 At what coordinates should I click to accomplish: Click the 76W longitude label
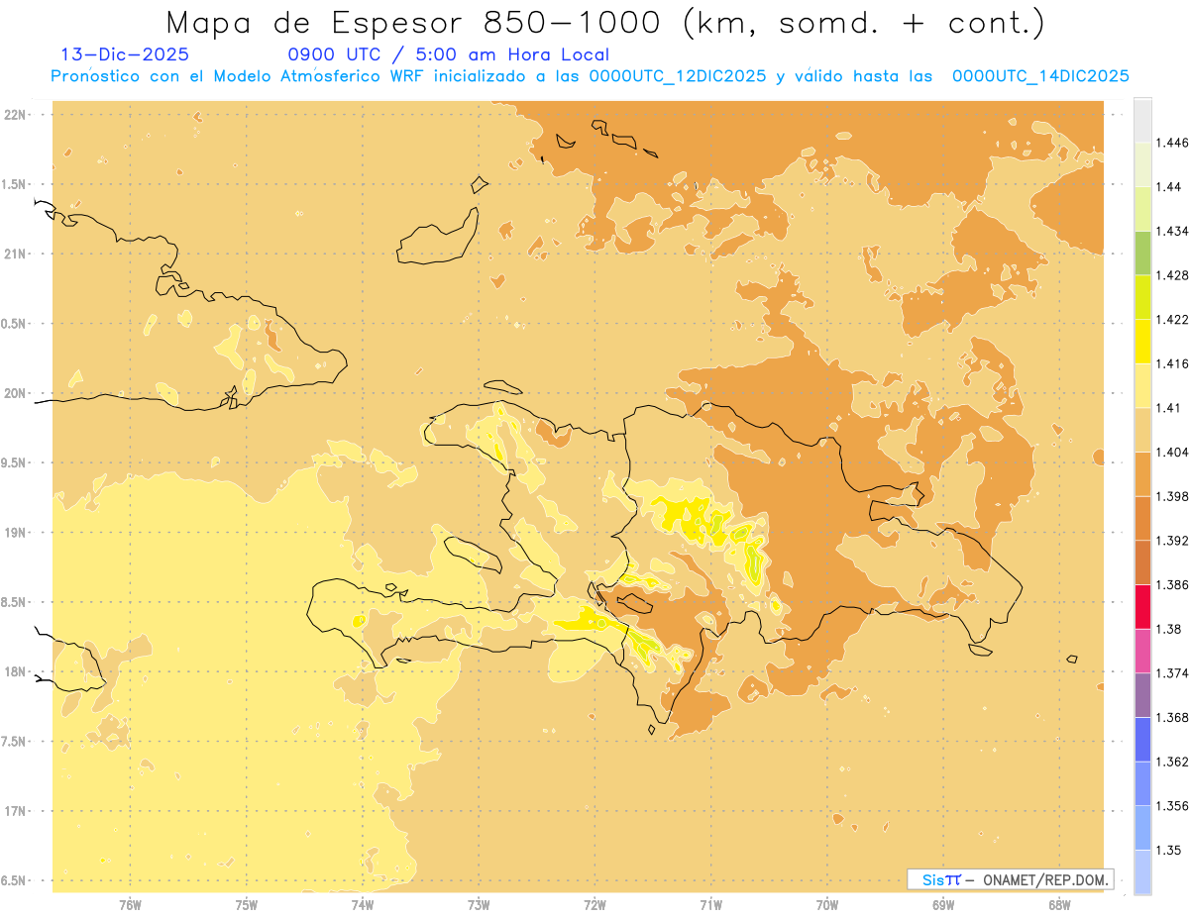pyautogui.click(x=130, y=905)
